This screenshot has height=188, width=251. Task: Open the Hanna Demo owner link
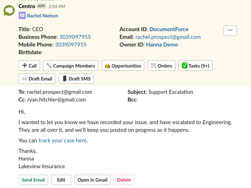[x=162, y=45]
